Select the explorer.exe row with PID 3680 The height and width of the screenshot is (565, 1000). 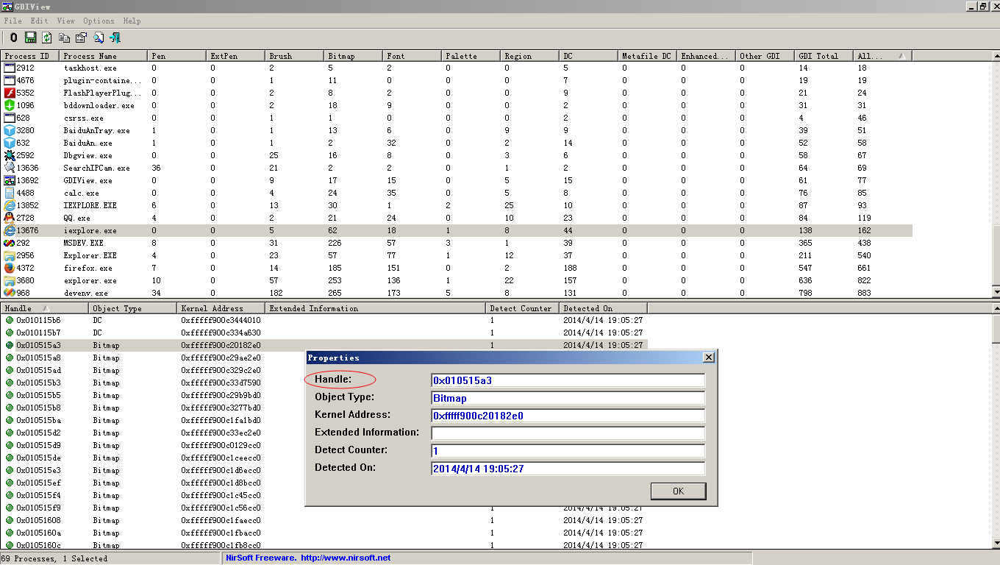pos(457,280)
